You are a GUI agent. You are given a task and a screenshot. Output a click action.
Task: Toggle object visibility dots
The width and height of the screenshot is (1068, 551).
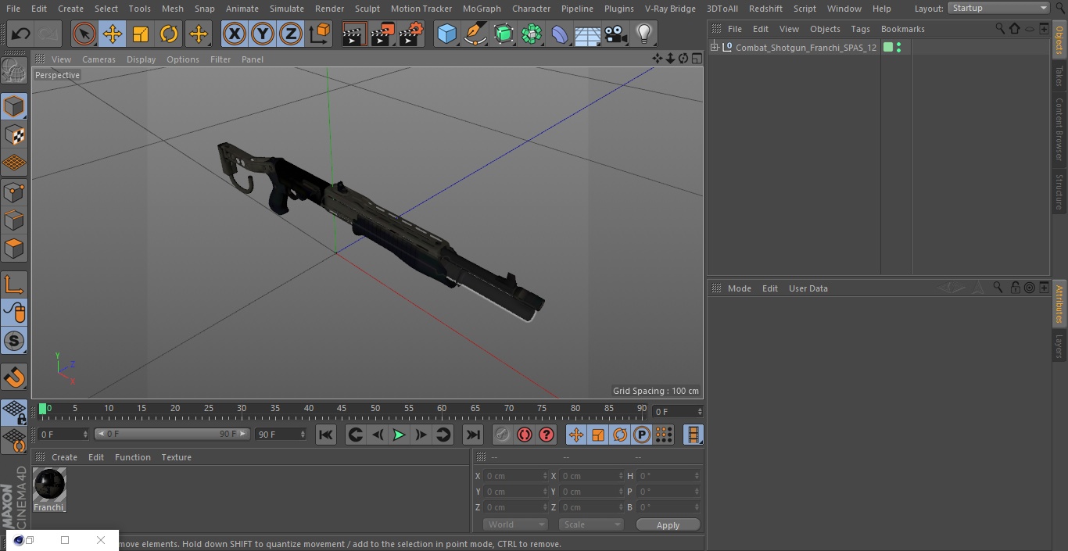pyautogui.click(x=898, y=48)
